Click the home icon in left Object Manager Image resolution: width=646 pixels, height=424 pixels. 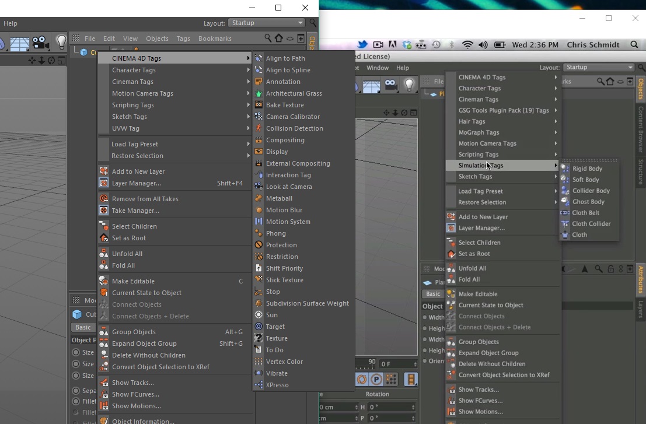[279, 38]
